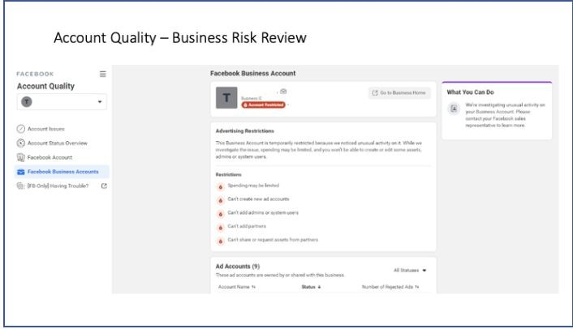Click the red Account Restricted badge

point(263,105)
